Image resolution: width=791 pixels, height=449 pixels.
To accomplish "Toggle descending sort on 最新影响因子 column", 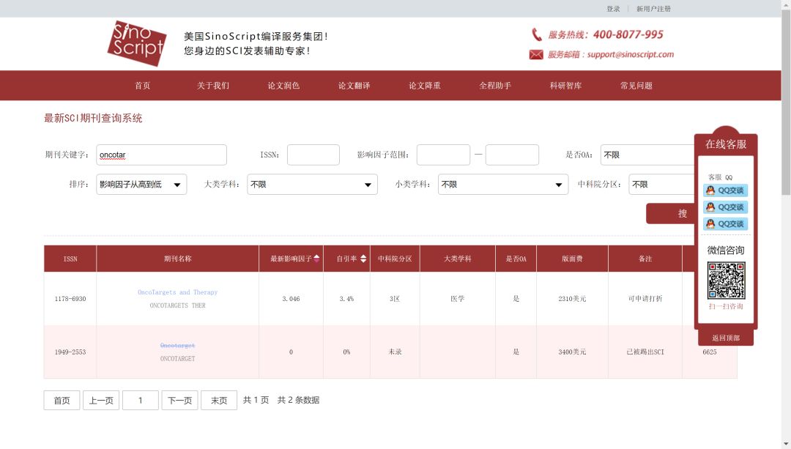I will [x=316, y=261].
